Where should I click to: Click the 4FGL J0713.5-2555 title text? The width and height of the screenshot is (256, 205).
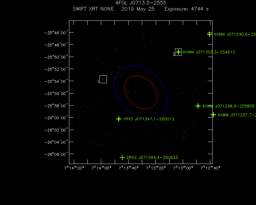tap(141, 3)
